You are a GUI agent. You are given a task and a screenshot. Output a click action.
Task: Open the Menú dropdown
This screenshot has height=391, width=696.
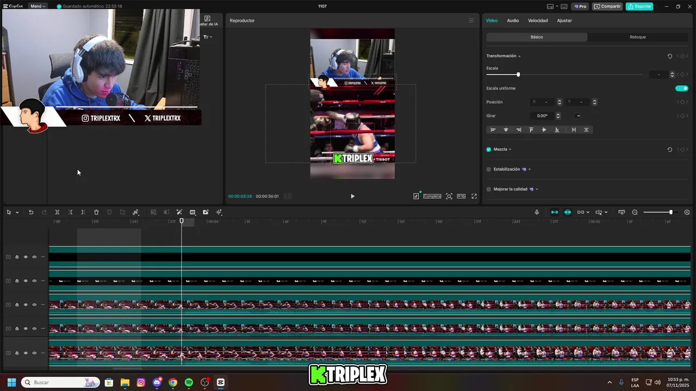coord(38,7)
